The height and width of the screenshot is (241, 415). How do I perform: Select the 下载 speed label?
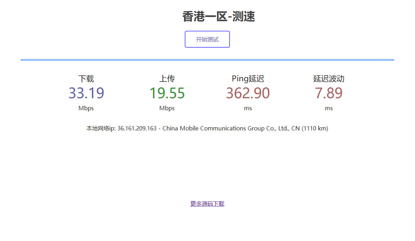[x=86, y=78]
